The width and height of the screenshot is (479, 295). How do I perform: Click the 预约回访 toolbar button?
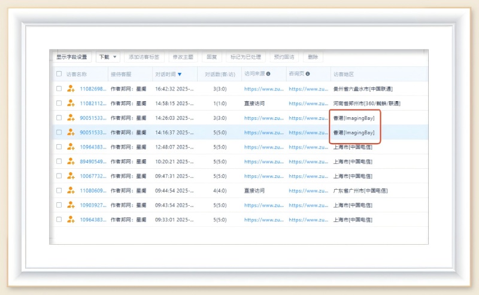[x=284, y=57]
